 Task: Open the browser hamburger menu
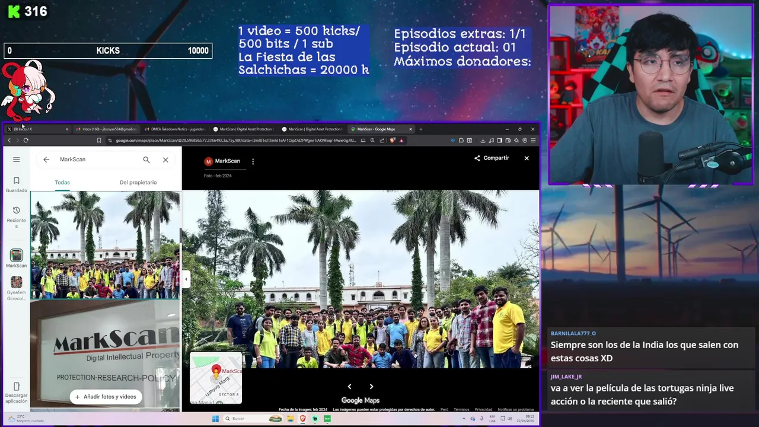[x=533, y=141]
